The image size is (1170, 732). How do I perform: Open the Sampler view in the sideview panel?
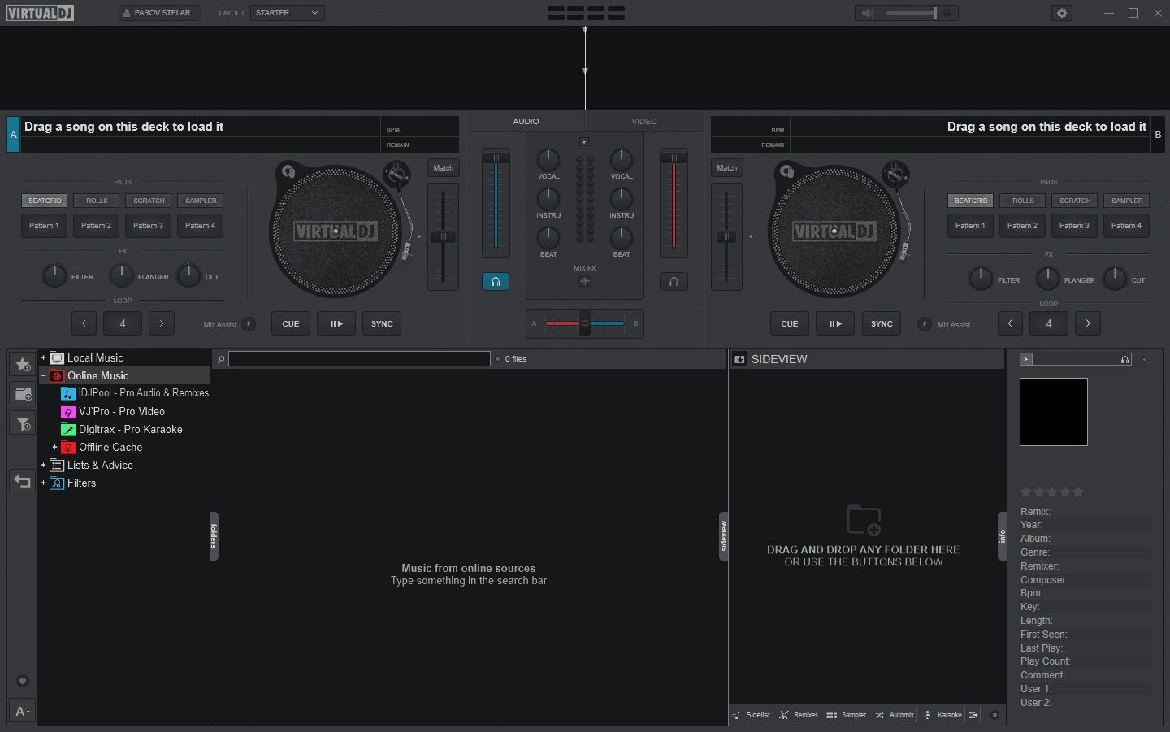tap(846, 715)
